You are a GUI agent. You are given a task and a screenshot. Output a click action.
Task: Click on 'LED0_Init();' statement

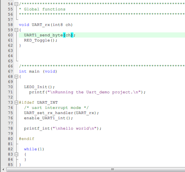(x=39, y=87)
